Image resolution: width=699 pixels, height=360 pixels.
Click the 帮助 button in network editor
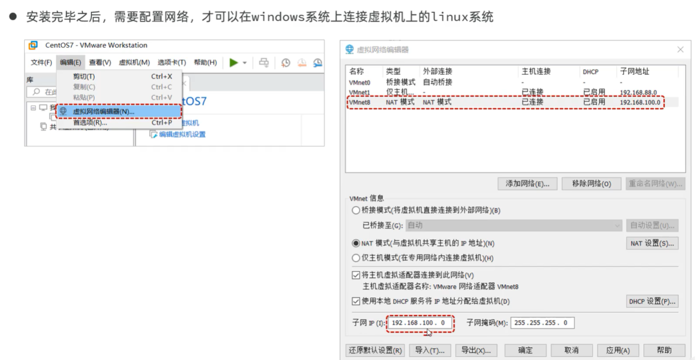point(664,350)
